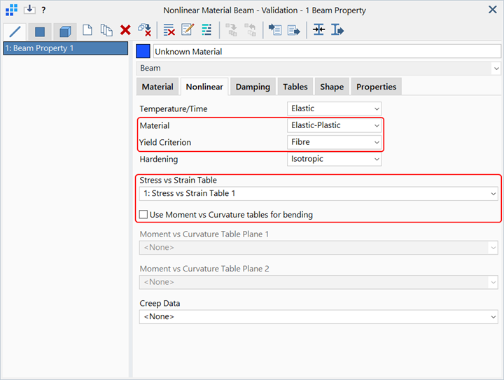Click the greyed move back arrow icon
Viewport: 504px width, 380px height.
point(250,30)
